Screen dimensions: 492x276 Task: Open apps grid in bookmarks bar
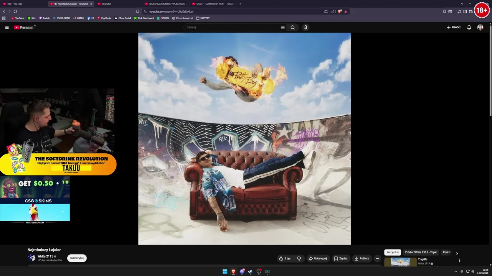point(4,18)
